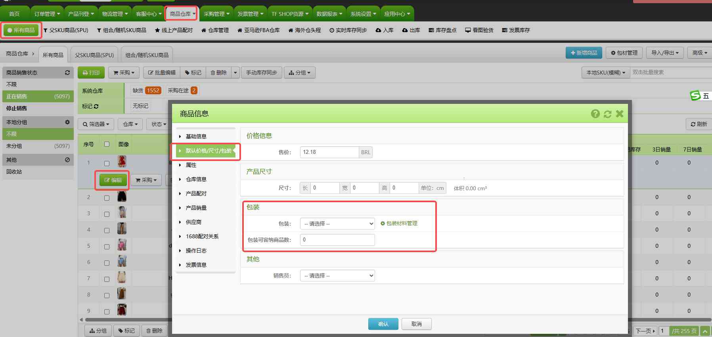712x337 pixels.
Task: Select 1688配对关系 in dialog sidebar
Action: point(206,236)
